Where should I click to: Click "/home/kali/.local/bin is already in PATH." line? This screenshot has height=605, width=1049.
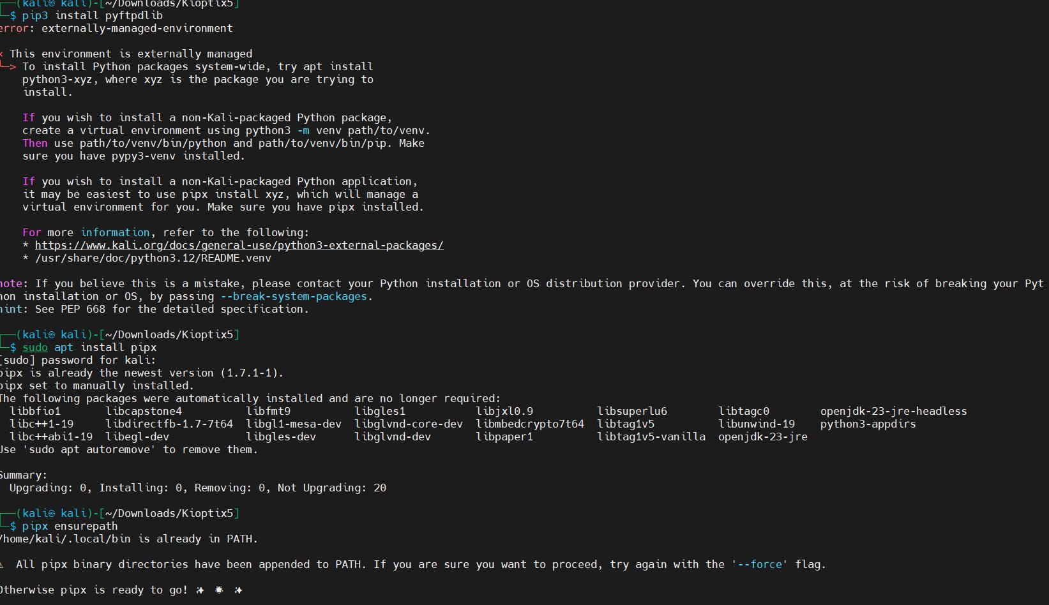pos(129,539)
